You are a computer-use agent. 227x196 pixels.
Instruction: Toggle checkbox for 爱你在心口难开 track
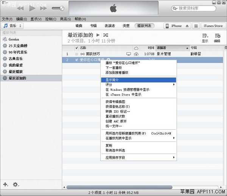coord(76,60)
